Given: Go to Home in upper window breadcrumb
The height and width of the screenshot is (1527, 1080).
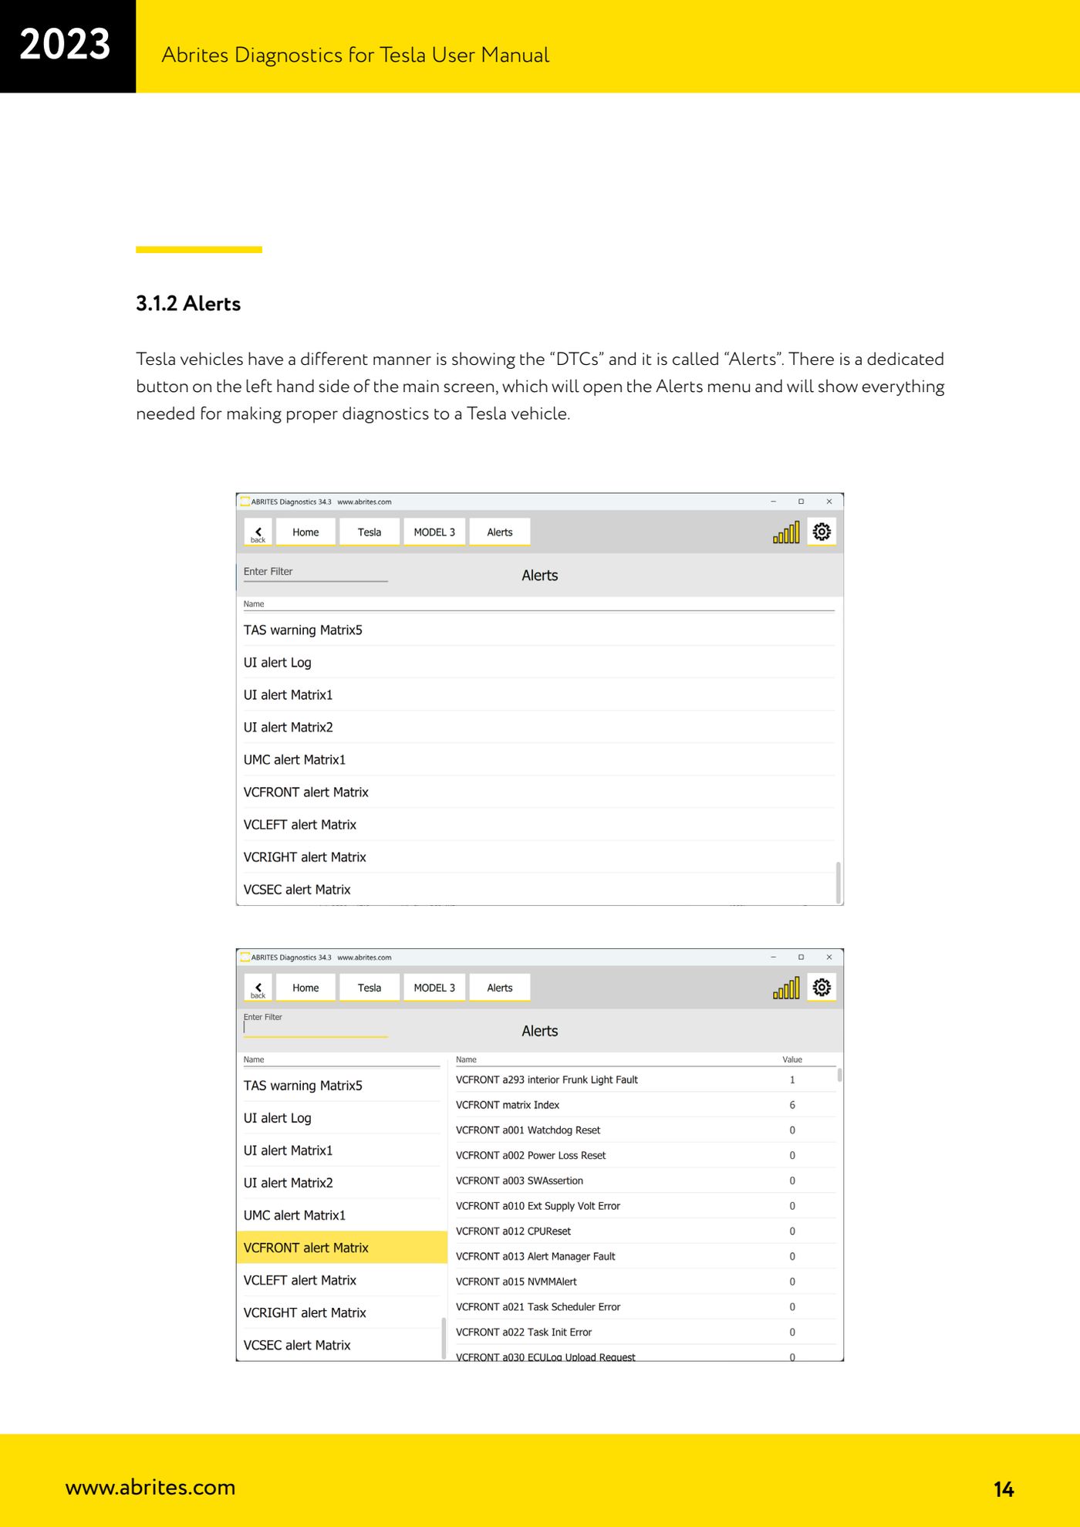Looking at the screenshot, I should tap(305, 532).
